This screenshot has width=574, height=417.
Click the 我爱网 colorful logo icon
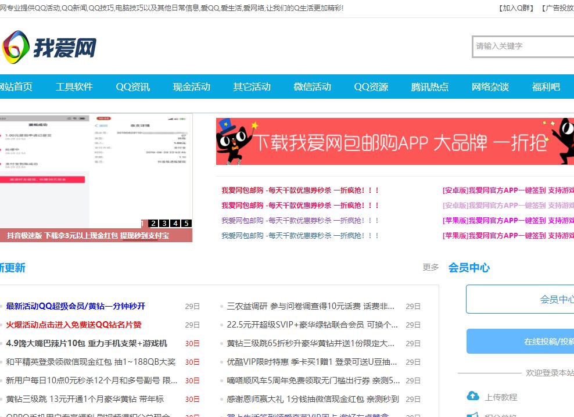[x=16, y=47]
